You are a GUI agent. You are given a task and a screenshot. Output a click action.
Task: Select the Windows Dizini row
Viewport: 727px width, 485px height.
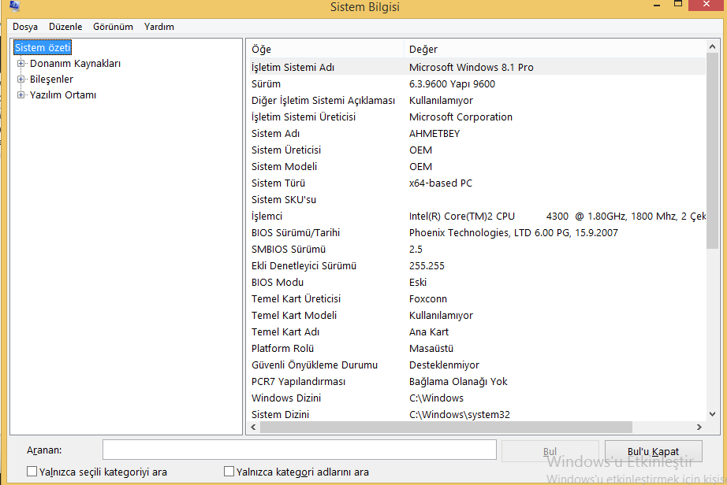[x=476, y=398]
